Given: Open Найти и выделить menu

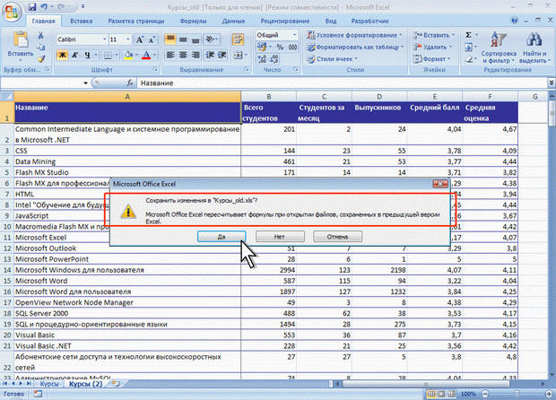Looking at the screenshot, I should 534,48.
